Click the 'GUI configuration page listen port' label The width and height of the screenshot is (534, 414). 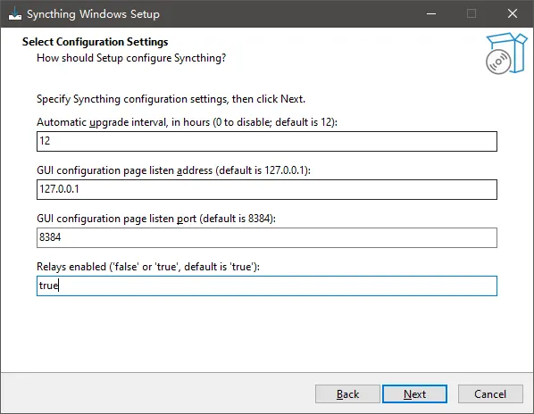click(156, 219)
